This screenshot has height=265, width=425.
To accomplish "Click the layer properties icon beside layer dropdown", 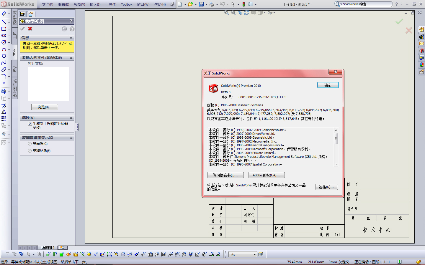I will pos(261,254).
